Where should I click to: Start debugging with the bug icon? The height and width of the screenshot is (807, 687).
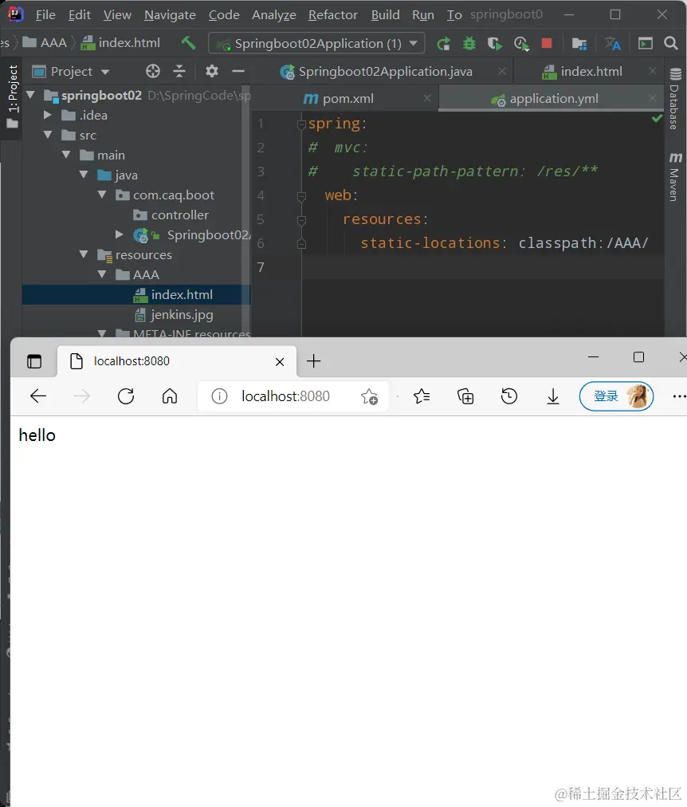[x=469, y=44]
